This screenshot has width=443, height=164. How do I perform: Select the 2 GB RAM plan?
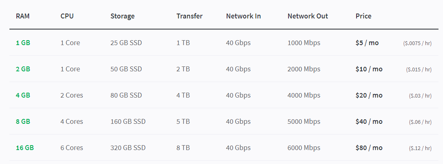pyautogui.click(x=23, y=69)
